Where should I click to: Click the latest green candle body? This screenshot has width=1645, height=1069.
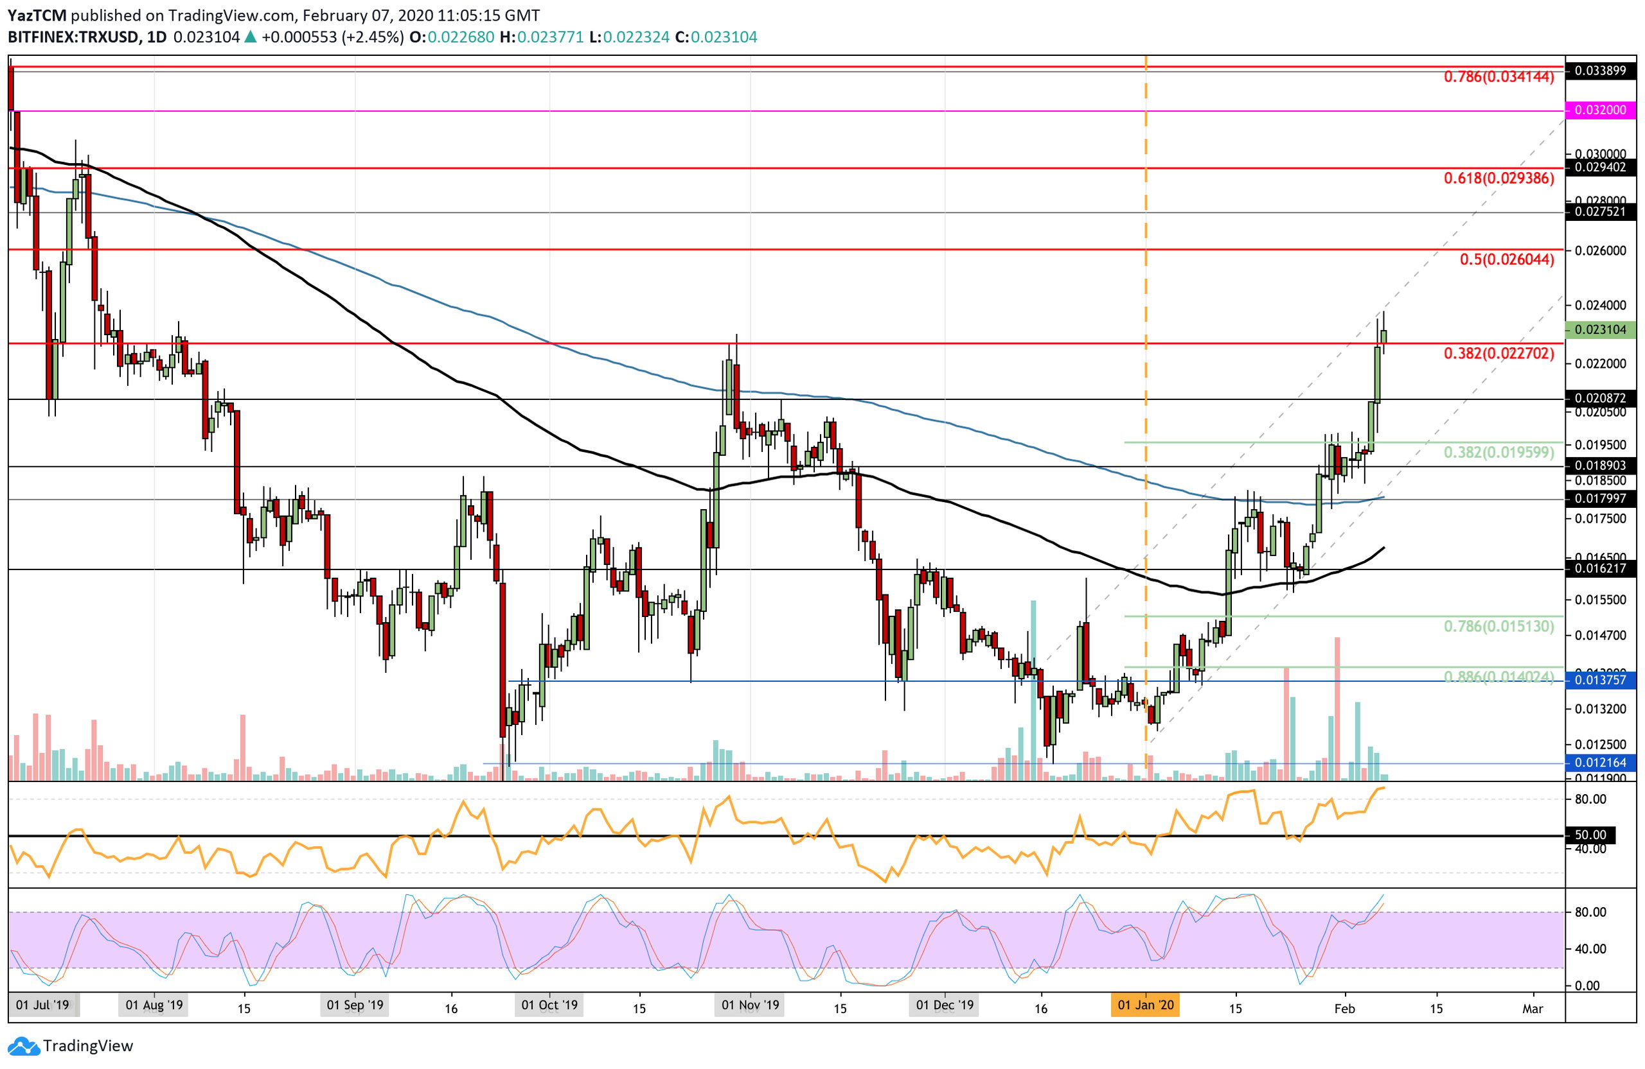1383,337
